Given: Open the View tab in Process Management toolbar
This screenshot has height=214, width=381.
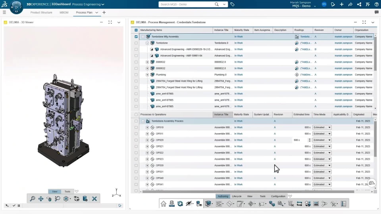Looking at the screenshot, I should tap(250, 196).
